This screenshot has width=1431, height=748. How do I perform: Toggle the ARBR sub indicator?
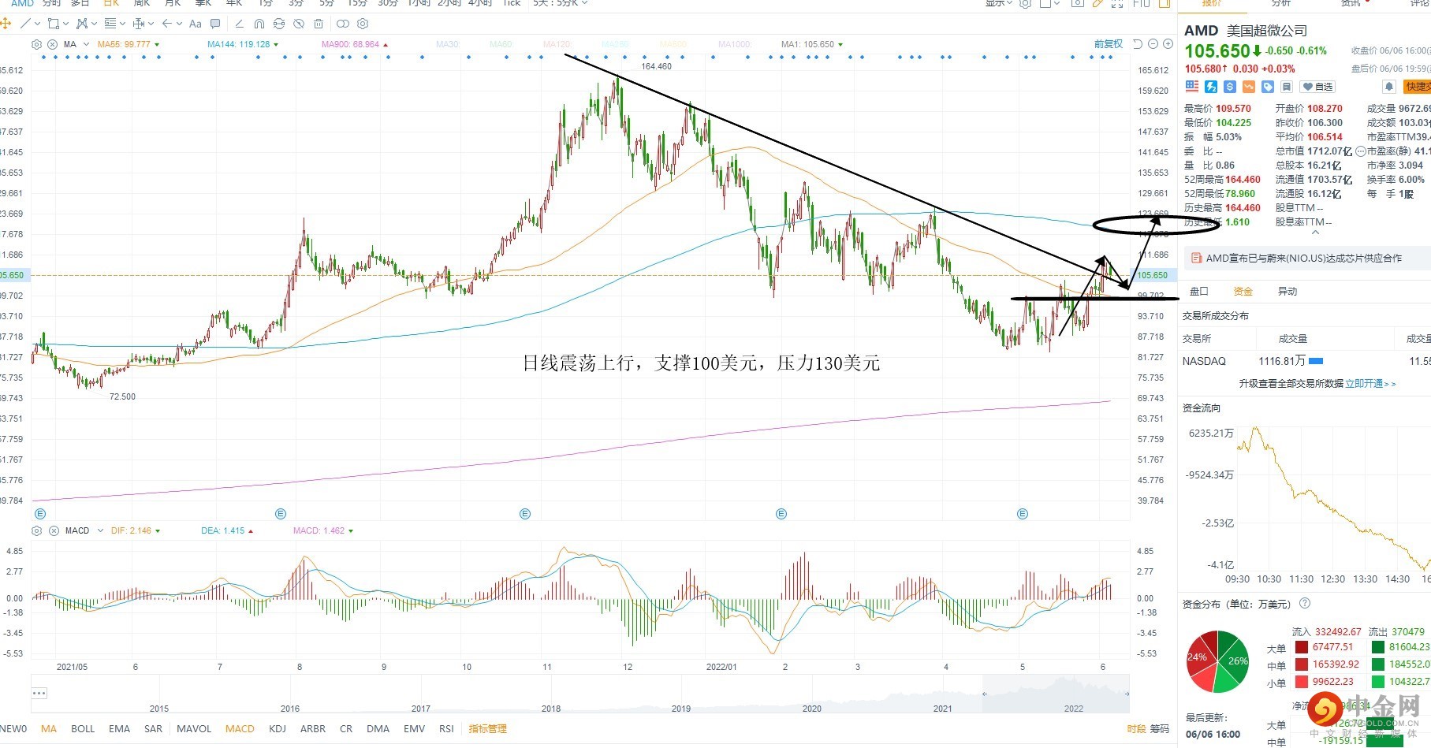coord(313,729)
